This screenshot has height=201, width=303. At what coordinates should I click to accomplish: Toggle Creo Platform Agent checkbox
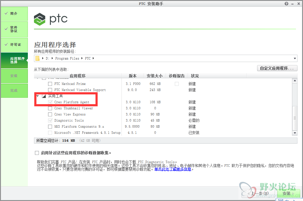[x=50, y=102]
